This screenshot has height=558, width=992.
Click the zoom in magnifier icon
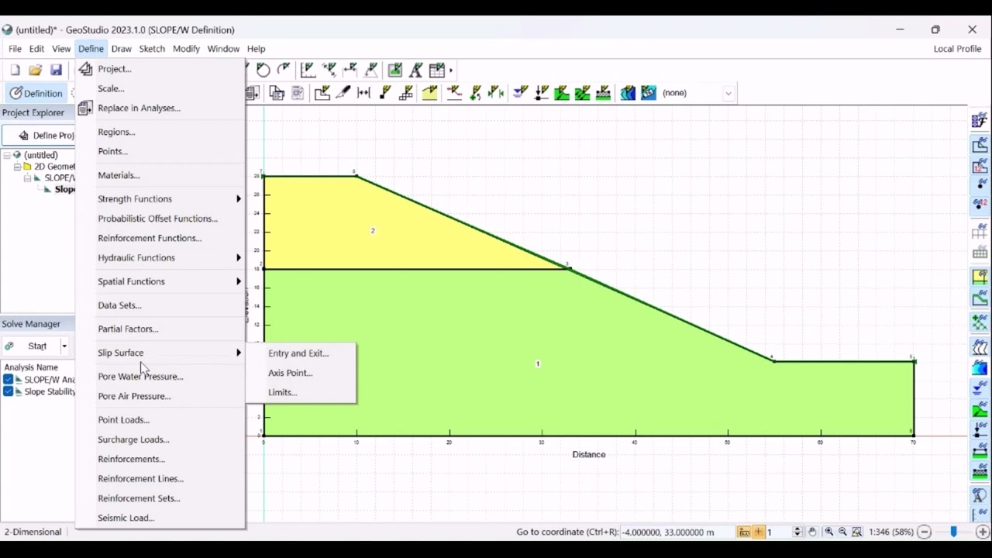828,532
